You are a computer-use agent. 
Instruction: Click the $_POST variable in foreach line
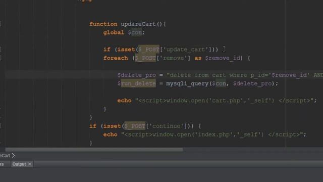point(145,58)
